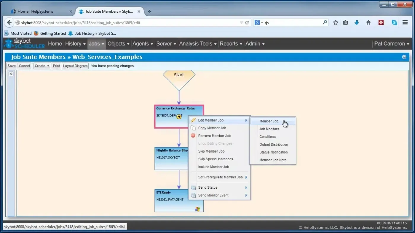Open the search engine selector dropdown
This screenshot has width=415, height=233.
click(x=259, y=22)
